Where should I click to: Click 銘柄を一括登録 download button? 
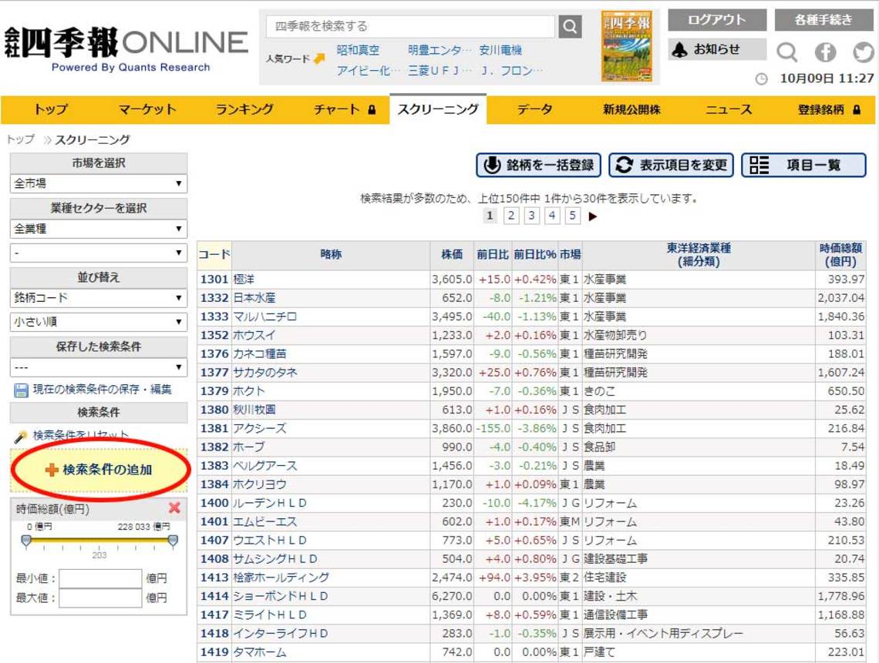(538, 166)
